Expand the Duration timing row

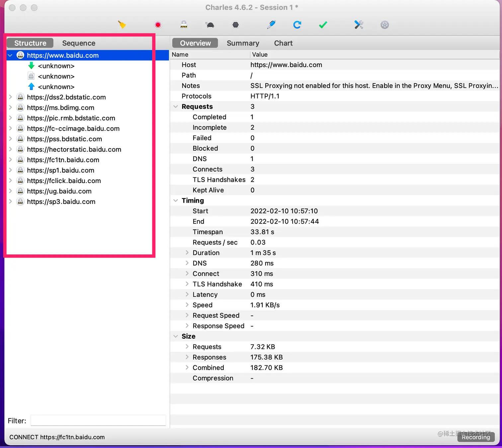click(x=187, y=253)
